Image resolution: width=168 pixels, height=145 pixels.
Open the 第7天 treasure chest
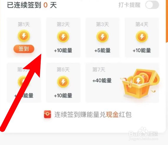[x=140, y=84]
